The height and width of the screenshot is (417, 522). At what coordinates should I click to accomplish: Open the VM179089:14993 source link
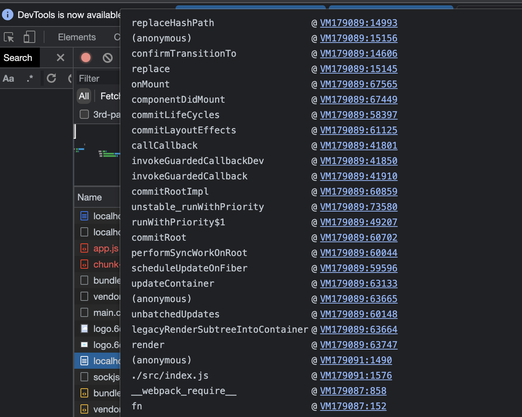(358, 23)
